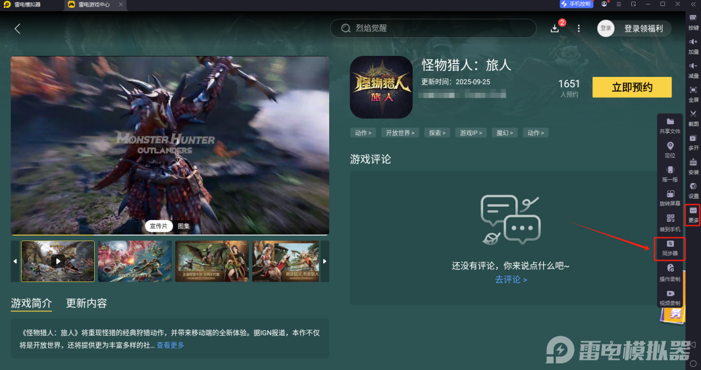The image size is (701, 370).
Task: Open the three-dot options menu
Action: (579, 28)
